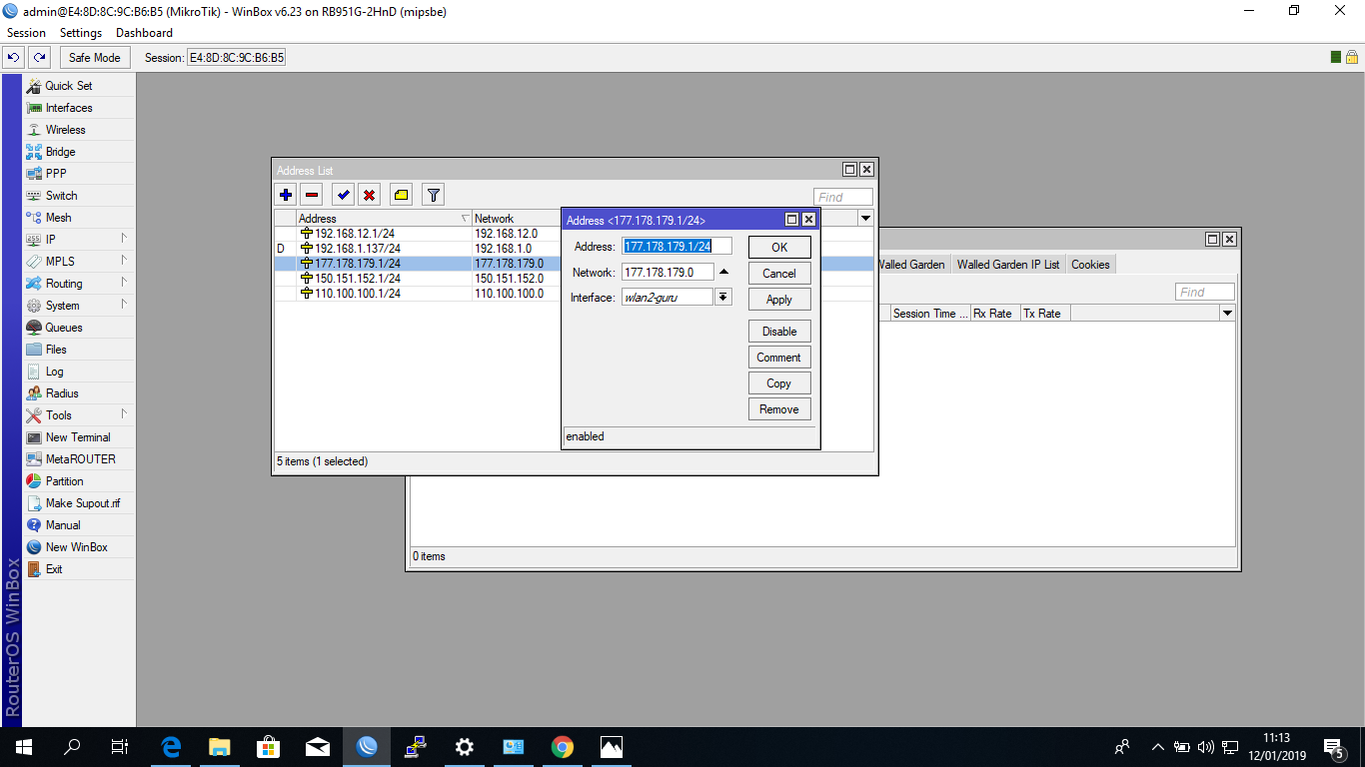Open Microsoft Edge from taskbar

coord(171,746)
